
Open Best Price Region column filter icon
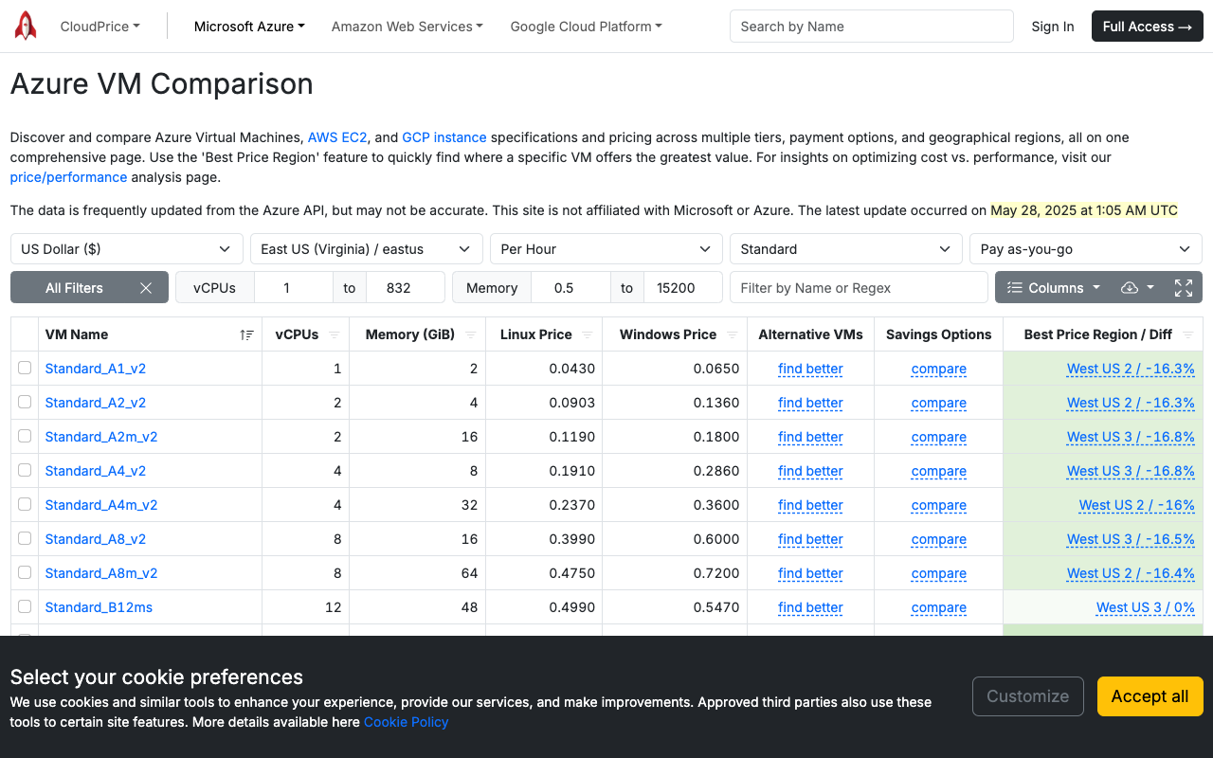[x=1187, y=334]
